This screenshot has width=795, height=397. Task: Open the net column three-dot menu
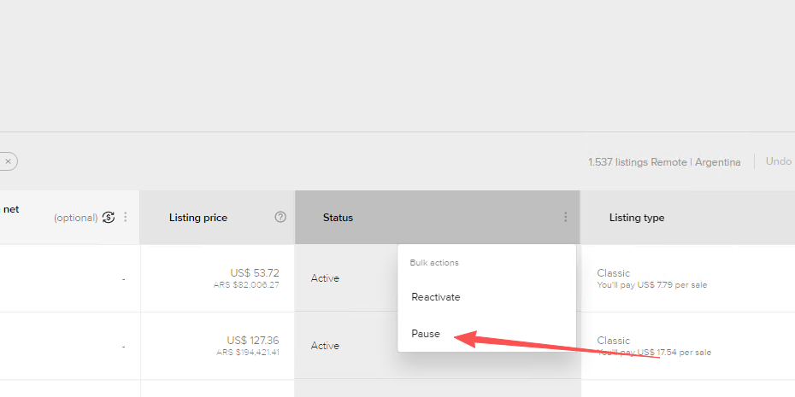click(126, 217)
